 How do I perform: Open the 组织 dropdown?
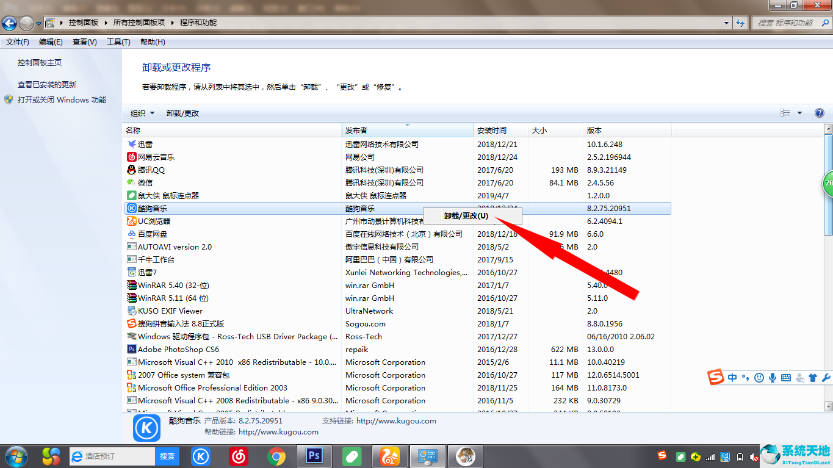pyautogui.click(x=143, y=113)
